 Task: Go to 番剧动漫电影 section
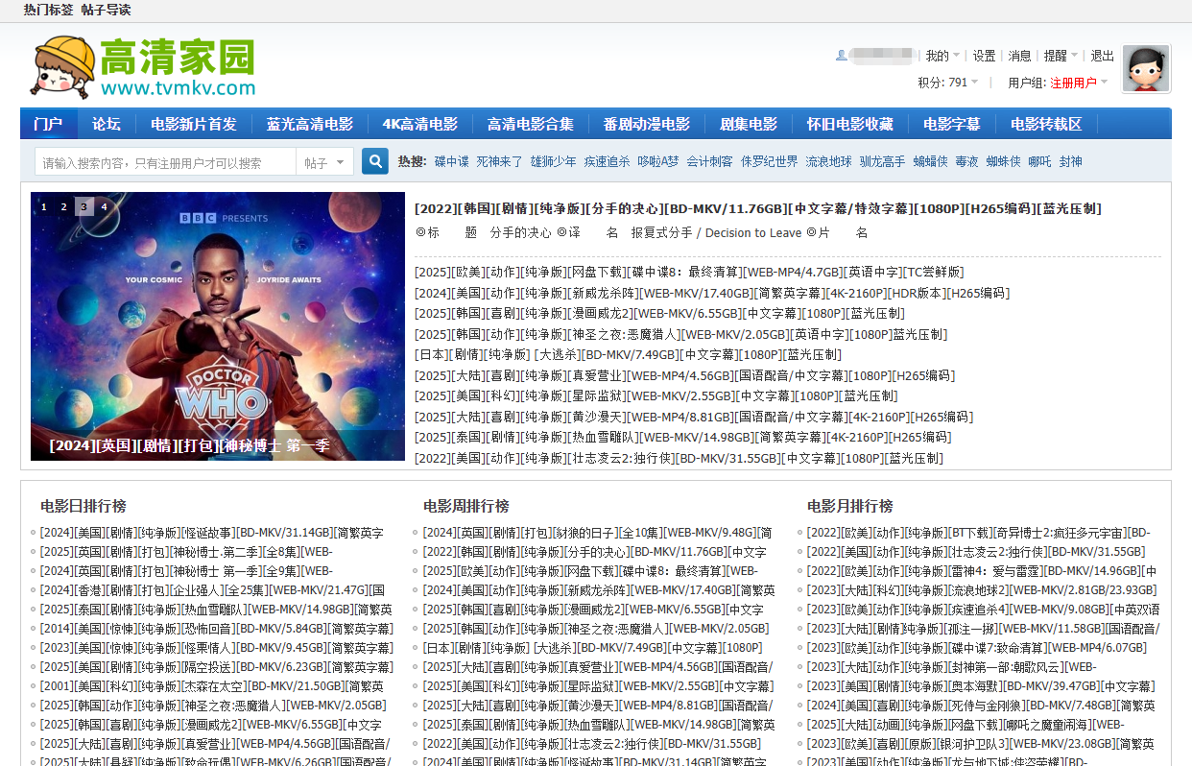[x=647, y=124]
